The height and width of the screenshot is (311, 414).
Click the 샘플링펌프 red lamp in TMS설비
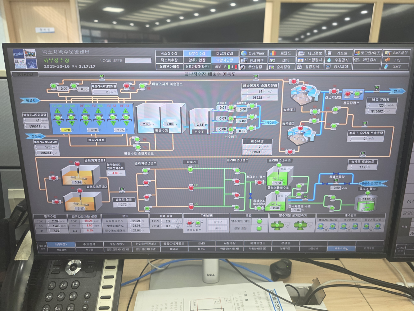tap(190, 223)
